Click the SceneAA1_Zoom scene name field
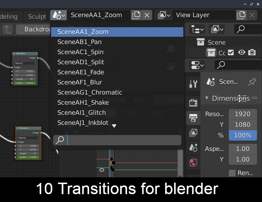 point(99,15)
